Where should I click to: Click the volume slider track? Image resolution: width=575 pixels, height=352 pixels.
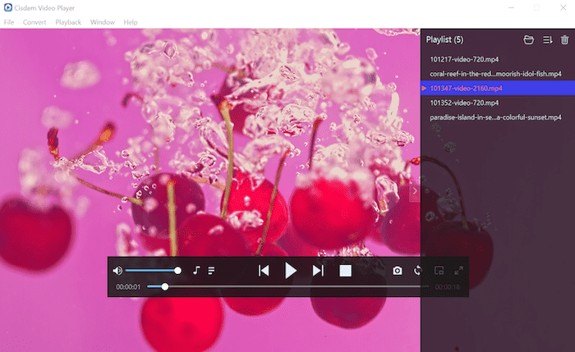[152, 271]
